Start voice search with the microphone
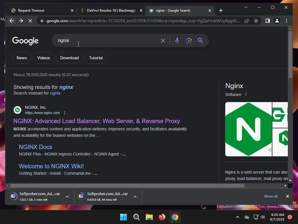Viewport: 298px width, 224px height. [x=177, y=41]
